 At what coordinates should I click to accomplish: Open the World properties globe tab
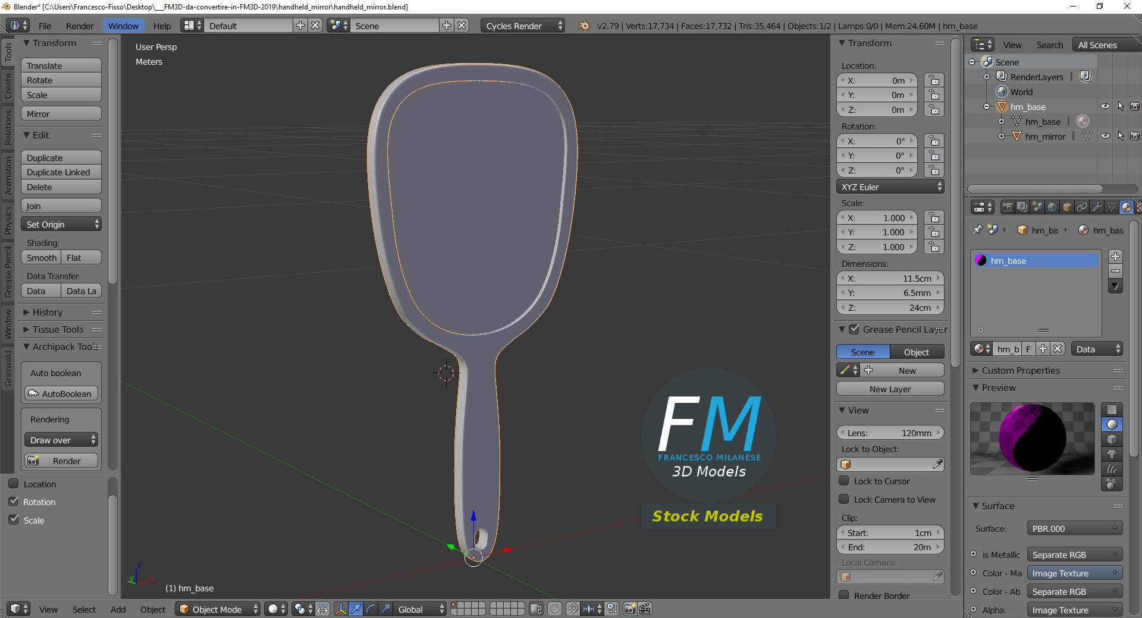[1052, 207]
